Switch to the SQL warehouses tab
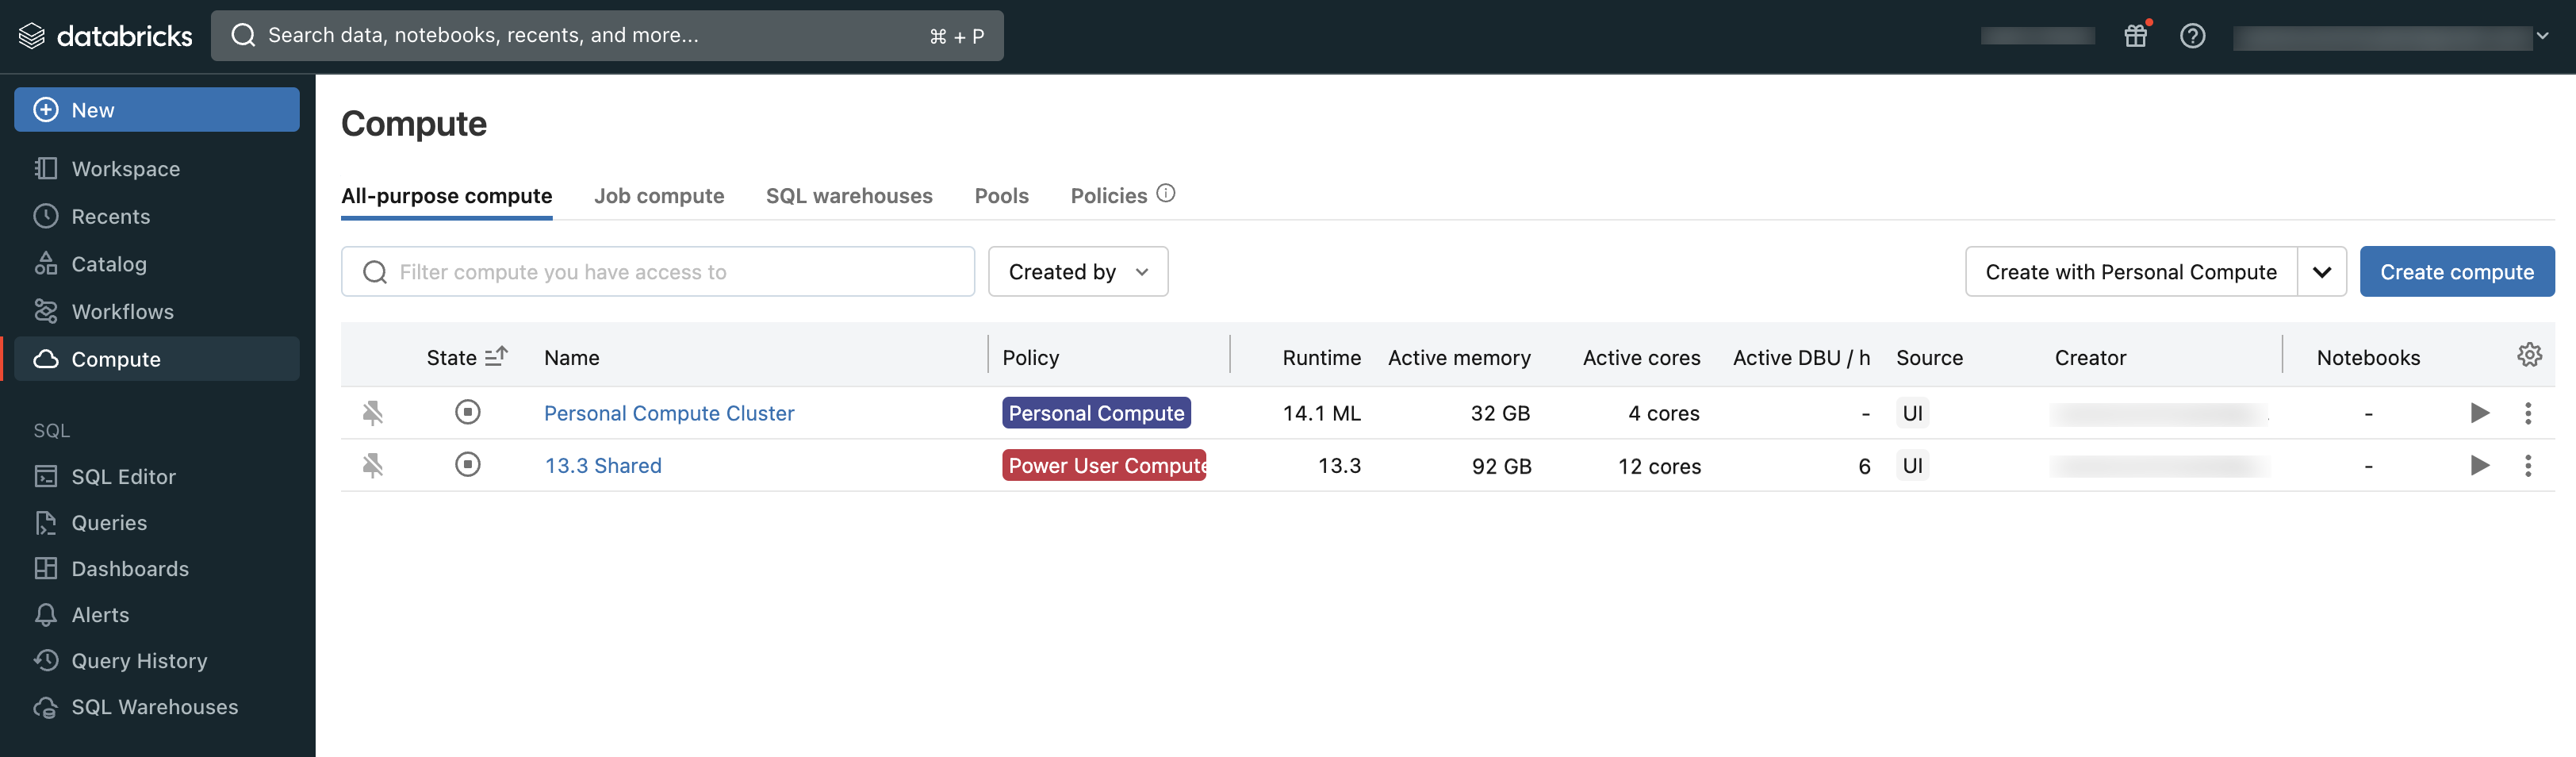 pyautogui.click(x=848, y=196)
